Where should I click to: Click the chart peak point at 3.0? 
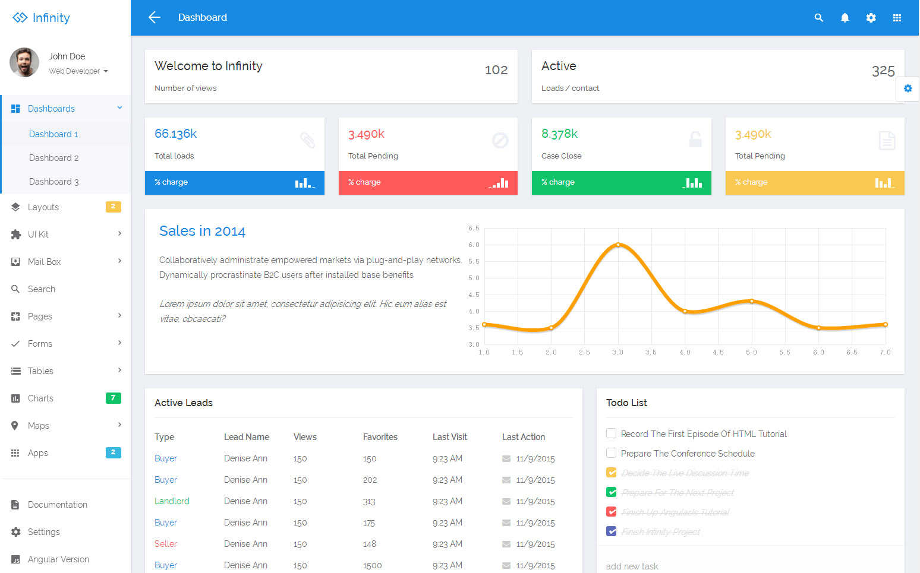[618, 245]
